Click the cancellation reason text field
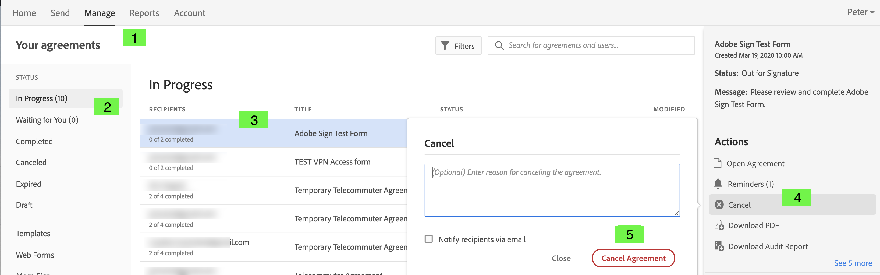880x275 pixels. [552, 190]
